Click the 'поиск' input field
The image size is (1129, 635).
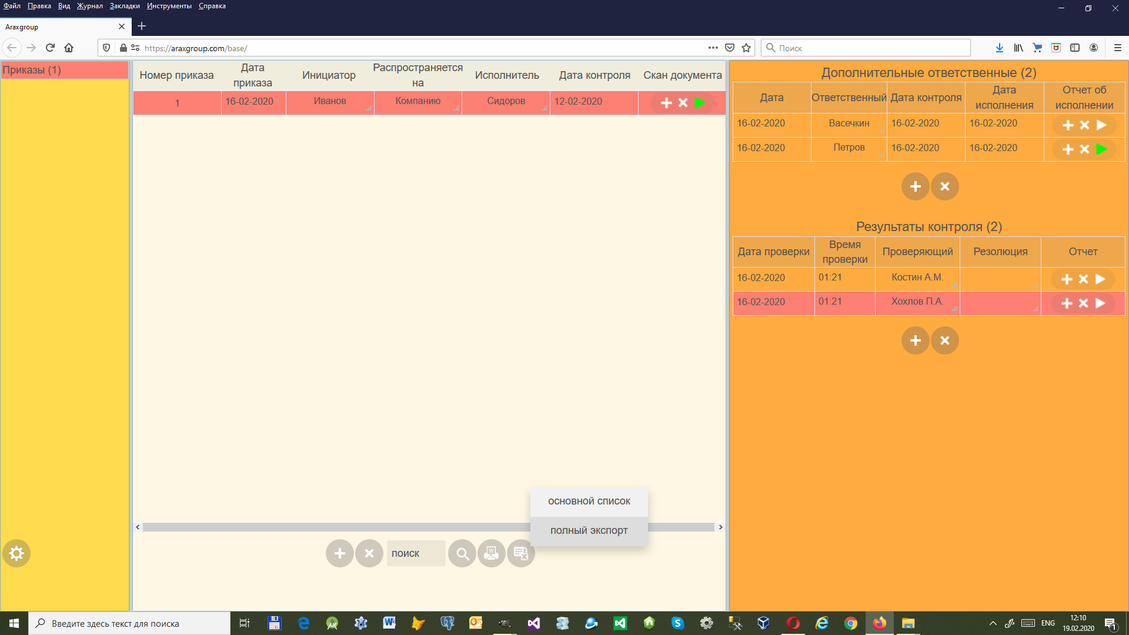(x=415, y=553)
